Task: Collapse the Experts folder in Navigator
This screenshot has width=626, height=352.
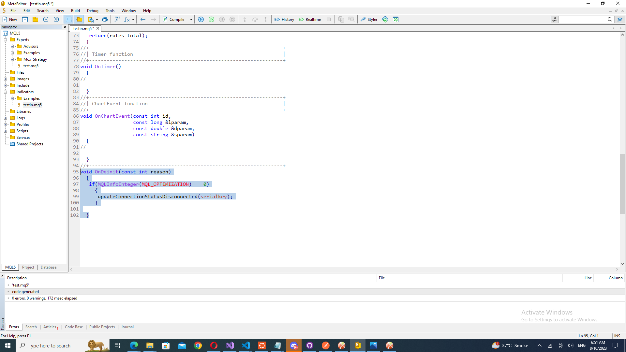Action: point(6,40)
